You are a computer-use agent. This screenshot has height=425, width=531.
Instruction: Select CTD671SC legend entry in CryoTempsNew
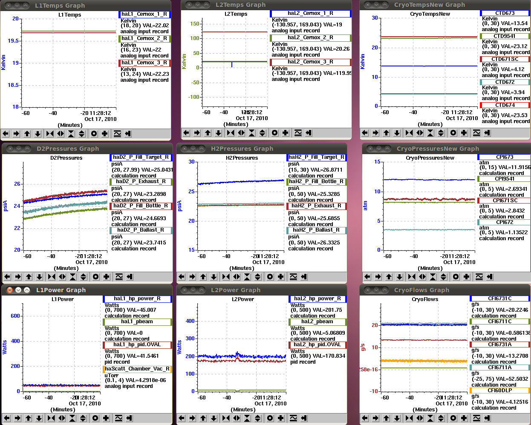505,59
